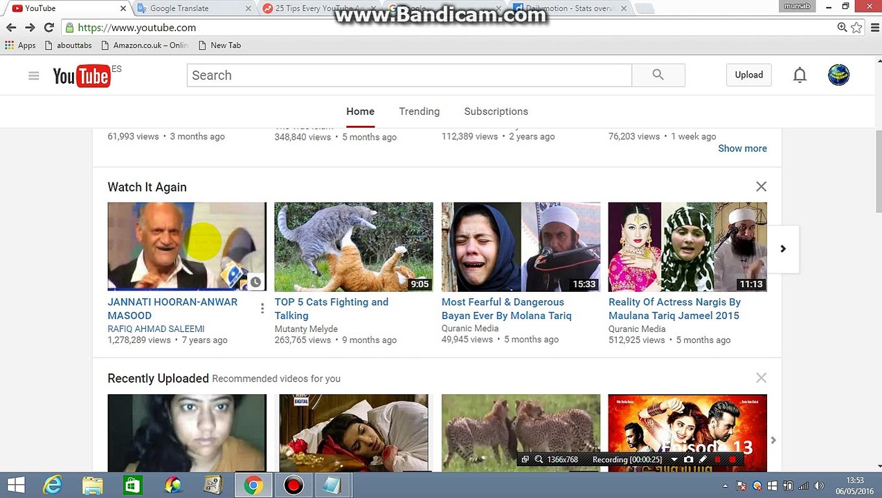Open Bandicam recording dropdown arrow
Screen dimensions: 882x498
point(674,459)
